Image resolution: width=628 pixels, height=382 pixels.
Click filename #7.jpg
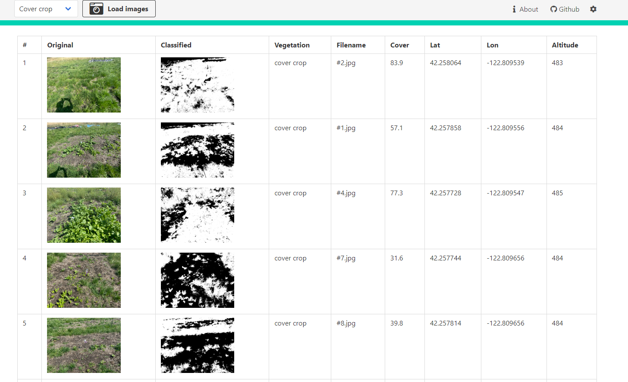pos(346,258)
